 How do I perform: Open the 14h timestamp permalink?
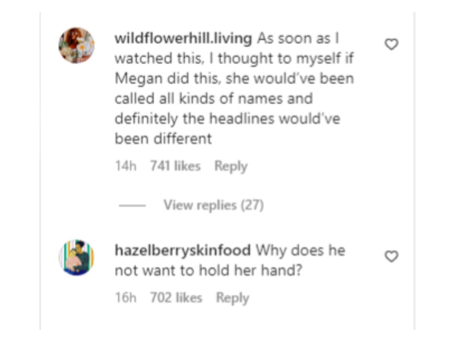[126, 166]
